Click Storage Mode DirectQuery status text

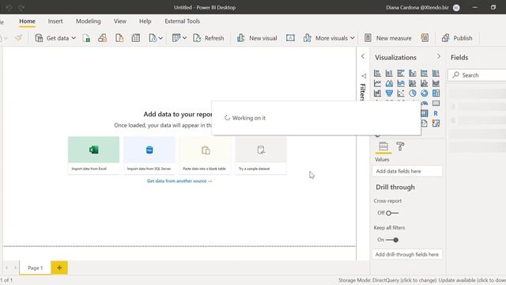click(387, 280)
